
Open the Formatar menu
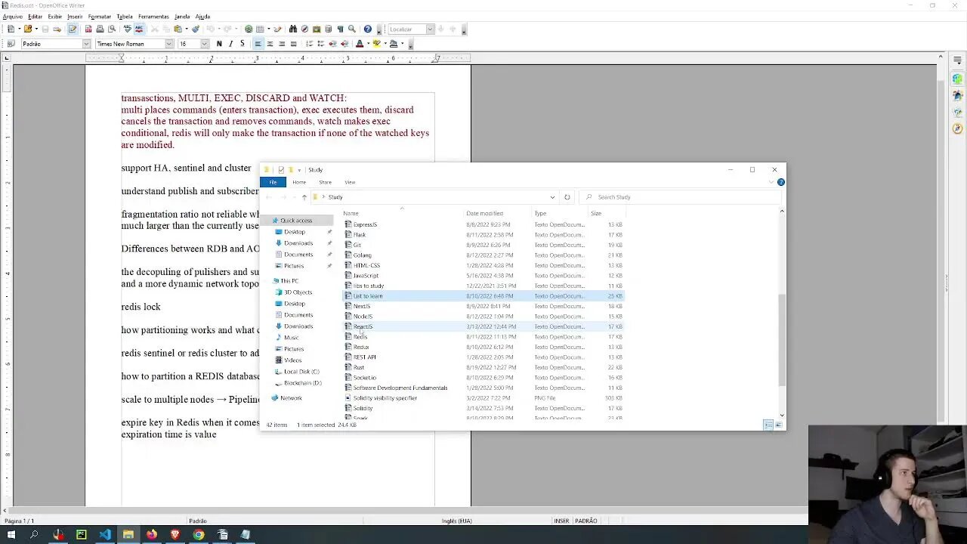100,17
